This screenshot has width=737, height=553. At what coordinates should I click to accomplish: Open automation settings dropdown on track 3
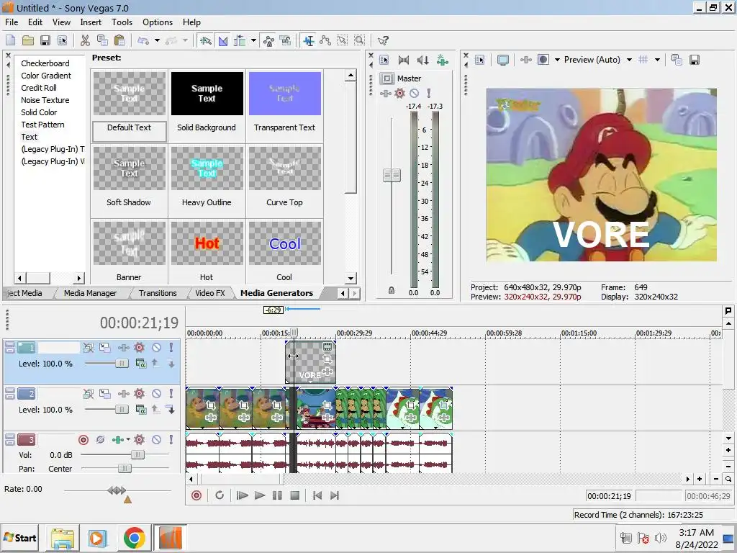(128, 440)
